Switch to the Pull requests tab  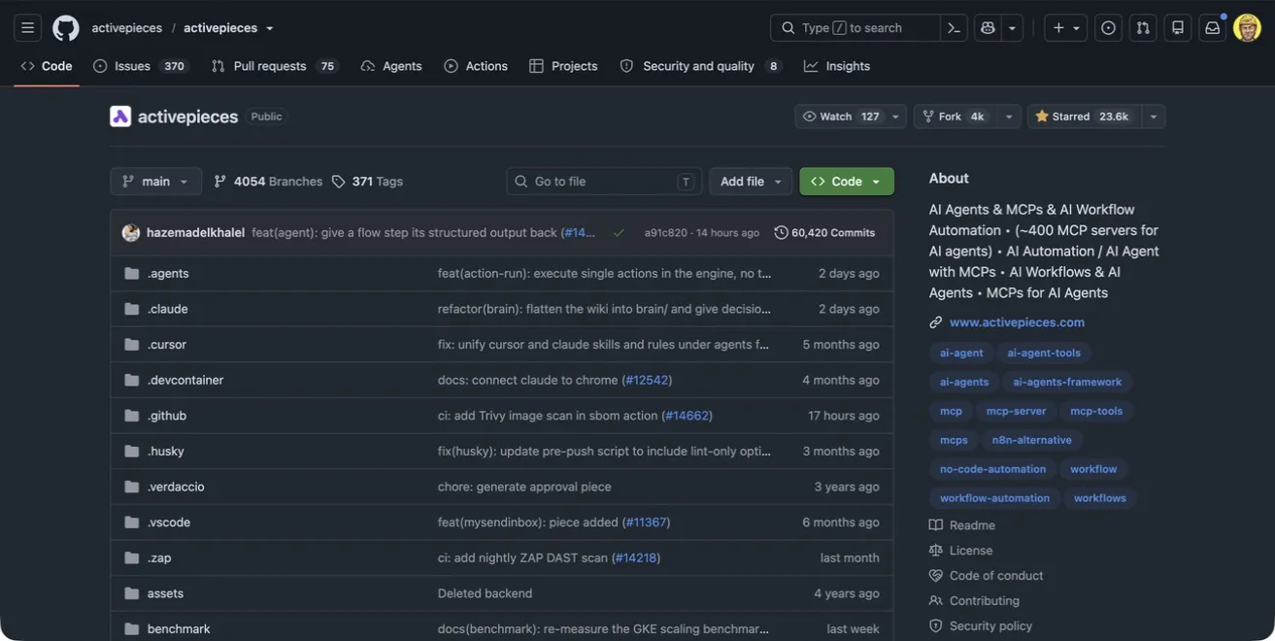[275, 66]
